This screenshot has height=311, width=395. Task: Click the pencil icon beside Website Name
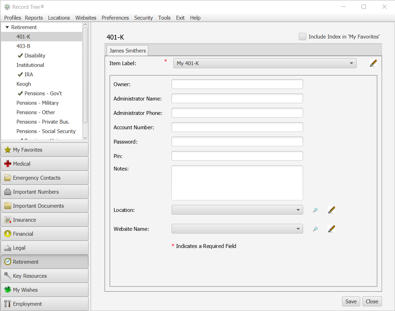[331, 228]
